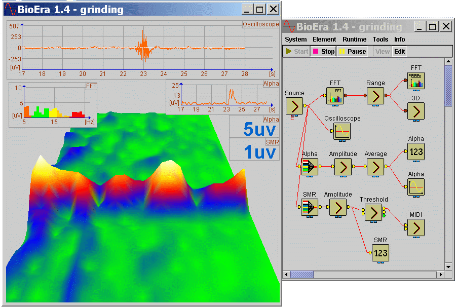456x307 pixels.
Task: Select the Oscilloscope element node
Action: 342,131
